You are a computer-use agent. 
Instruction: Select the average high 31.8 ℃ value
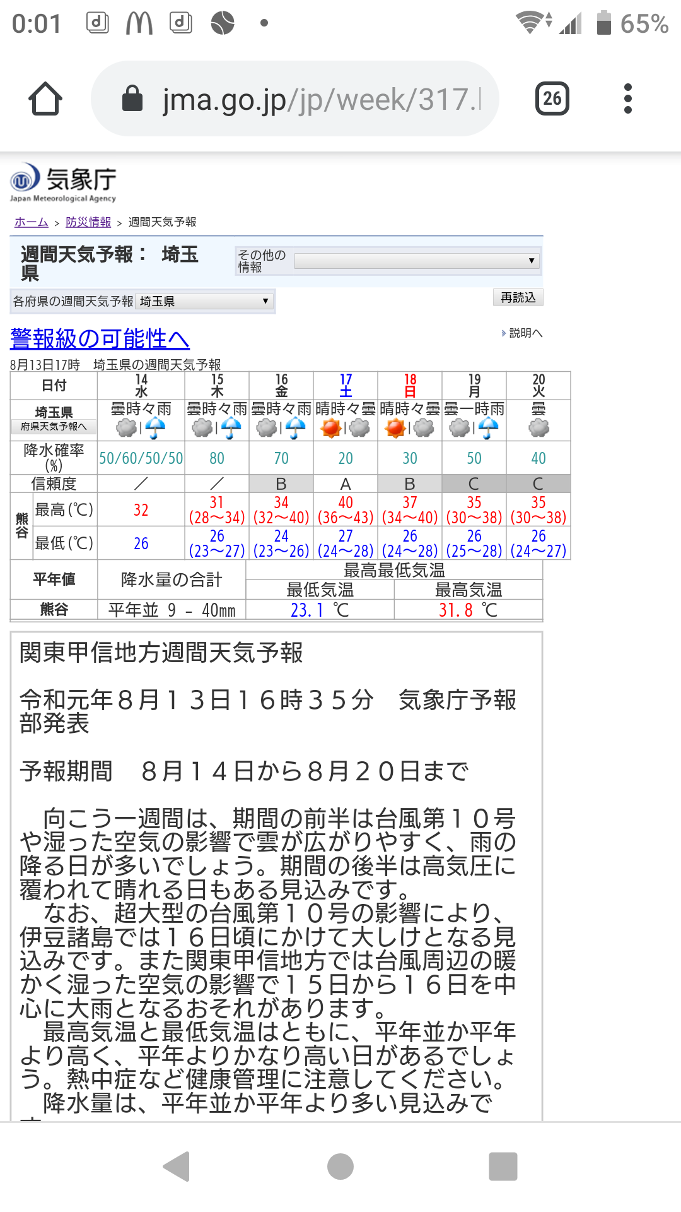point(469,610)
